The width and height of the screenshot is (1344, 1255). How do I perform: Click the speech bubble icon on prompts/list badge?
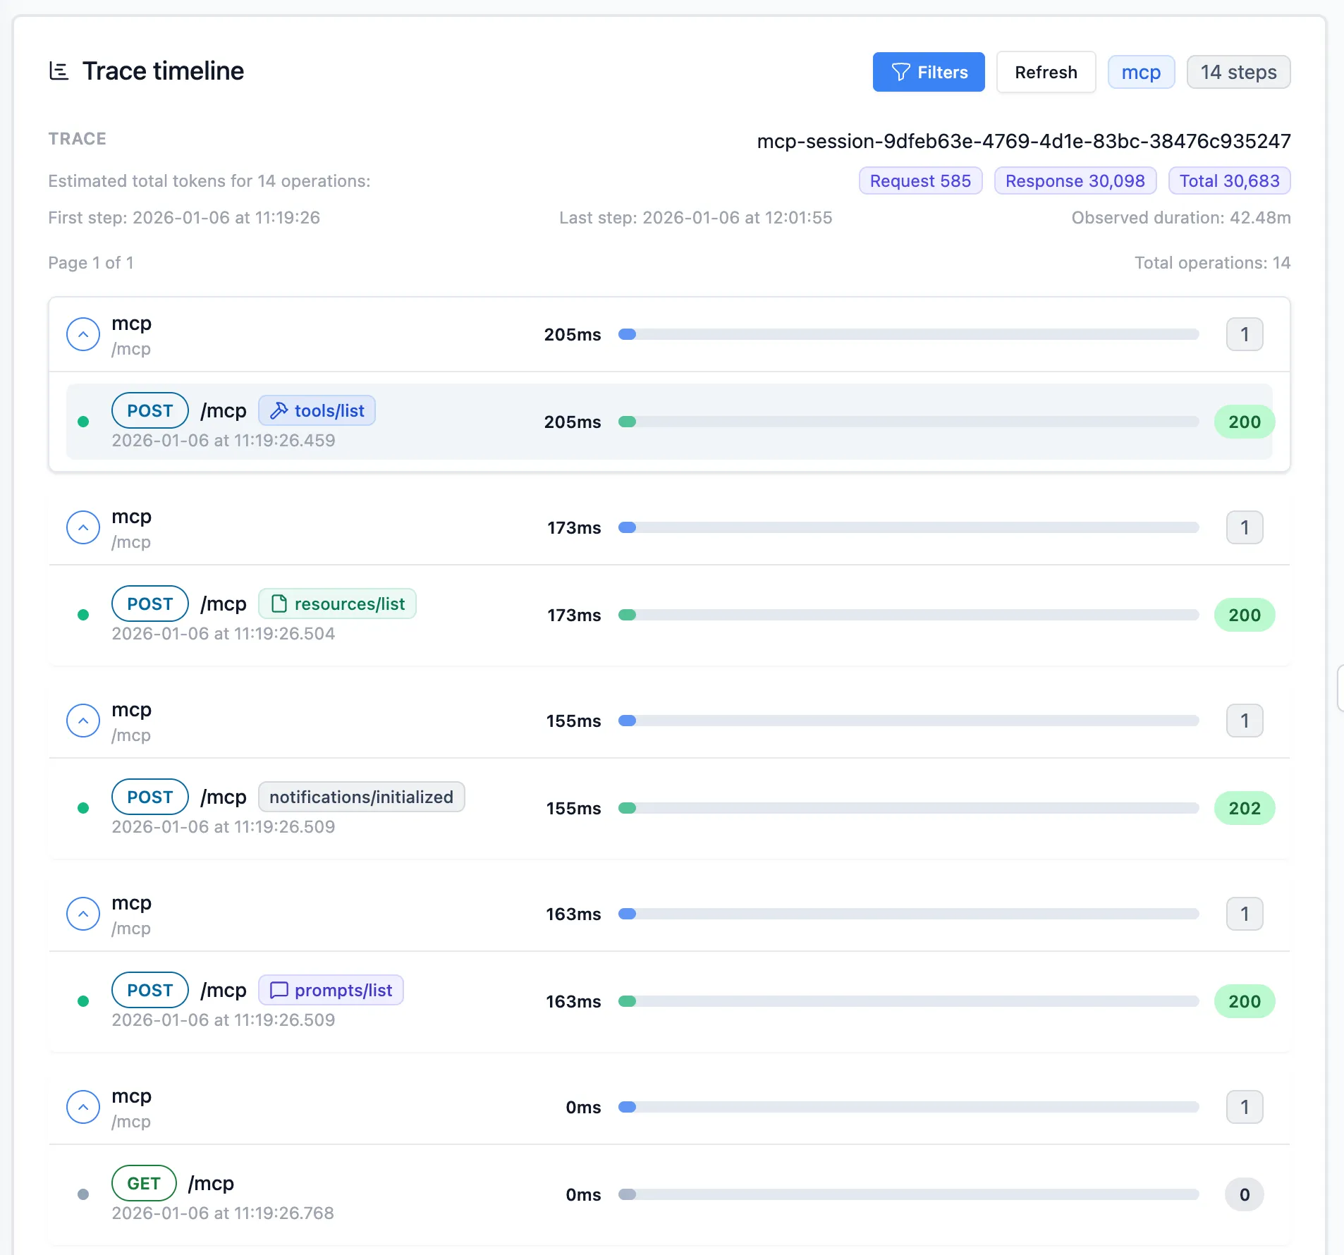coord(279,989)
